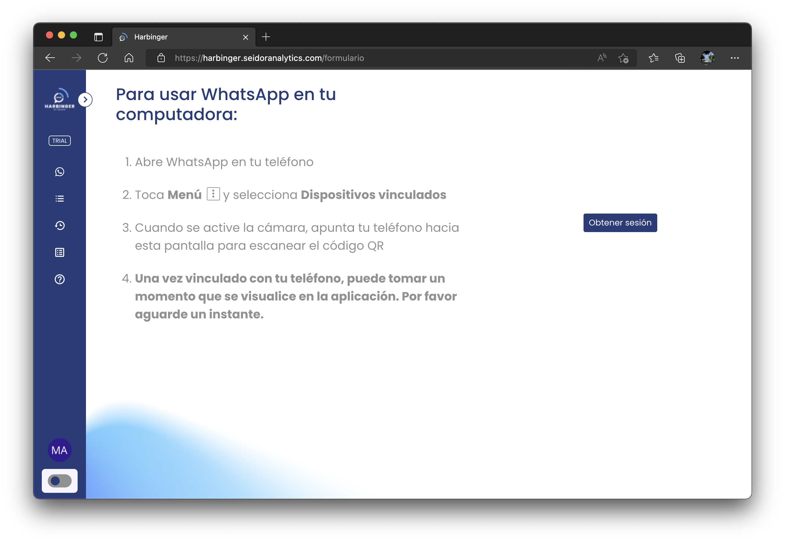Screen dimensions: 785x543
Task: Click the Obtener sesión button
Action: pos(620,223)
